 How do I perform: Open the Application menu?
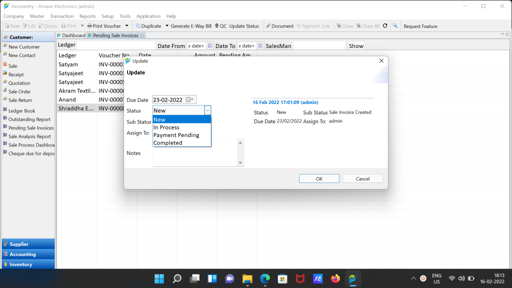(148, 16)
